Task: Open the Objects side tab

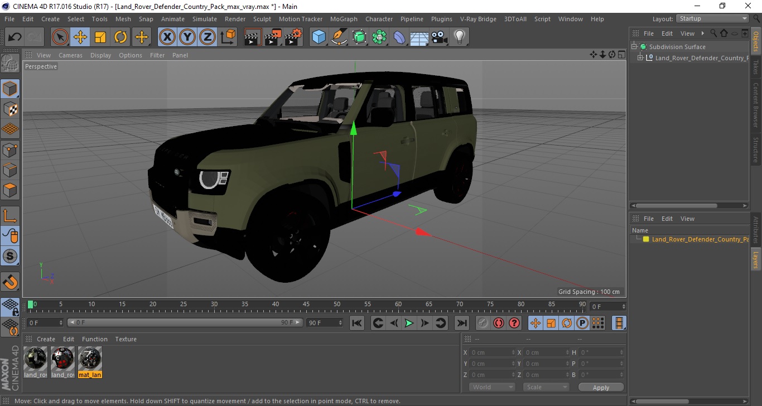Action: [756, 41]
